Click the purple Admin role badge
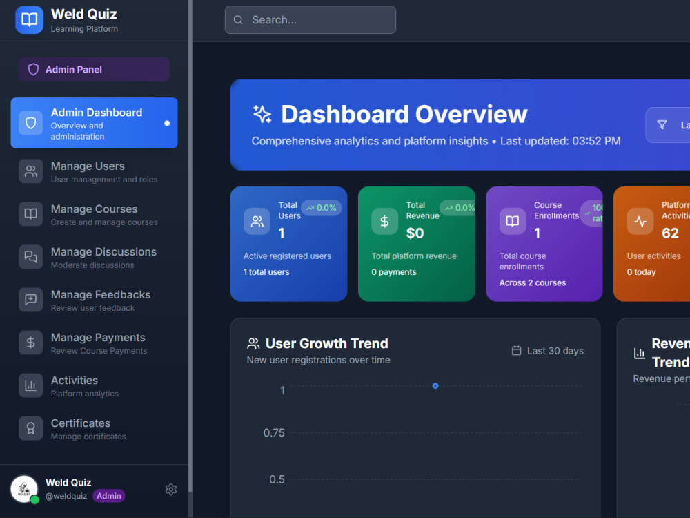 pyautogui.click(x=109, y=496)
